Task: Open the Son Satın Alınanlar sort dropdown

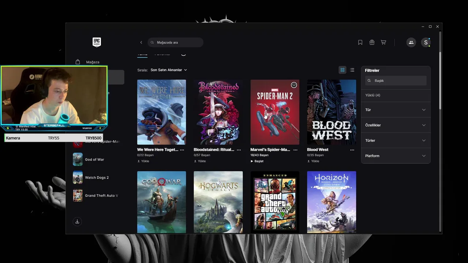Action: (x=169, y=70)
